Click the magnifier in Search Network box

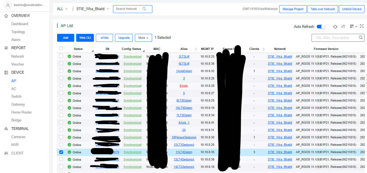click(144, 9)
